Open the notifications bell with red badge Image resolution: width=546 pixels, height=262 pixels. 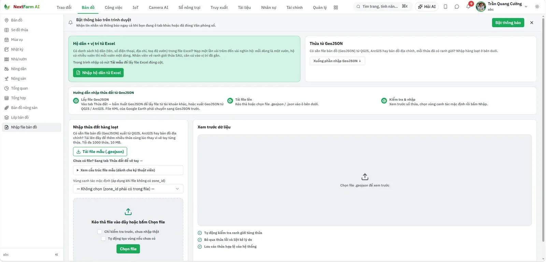pyautogui.click(x=469, y=6)
